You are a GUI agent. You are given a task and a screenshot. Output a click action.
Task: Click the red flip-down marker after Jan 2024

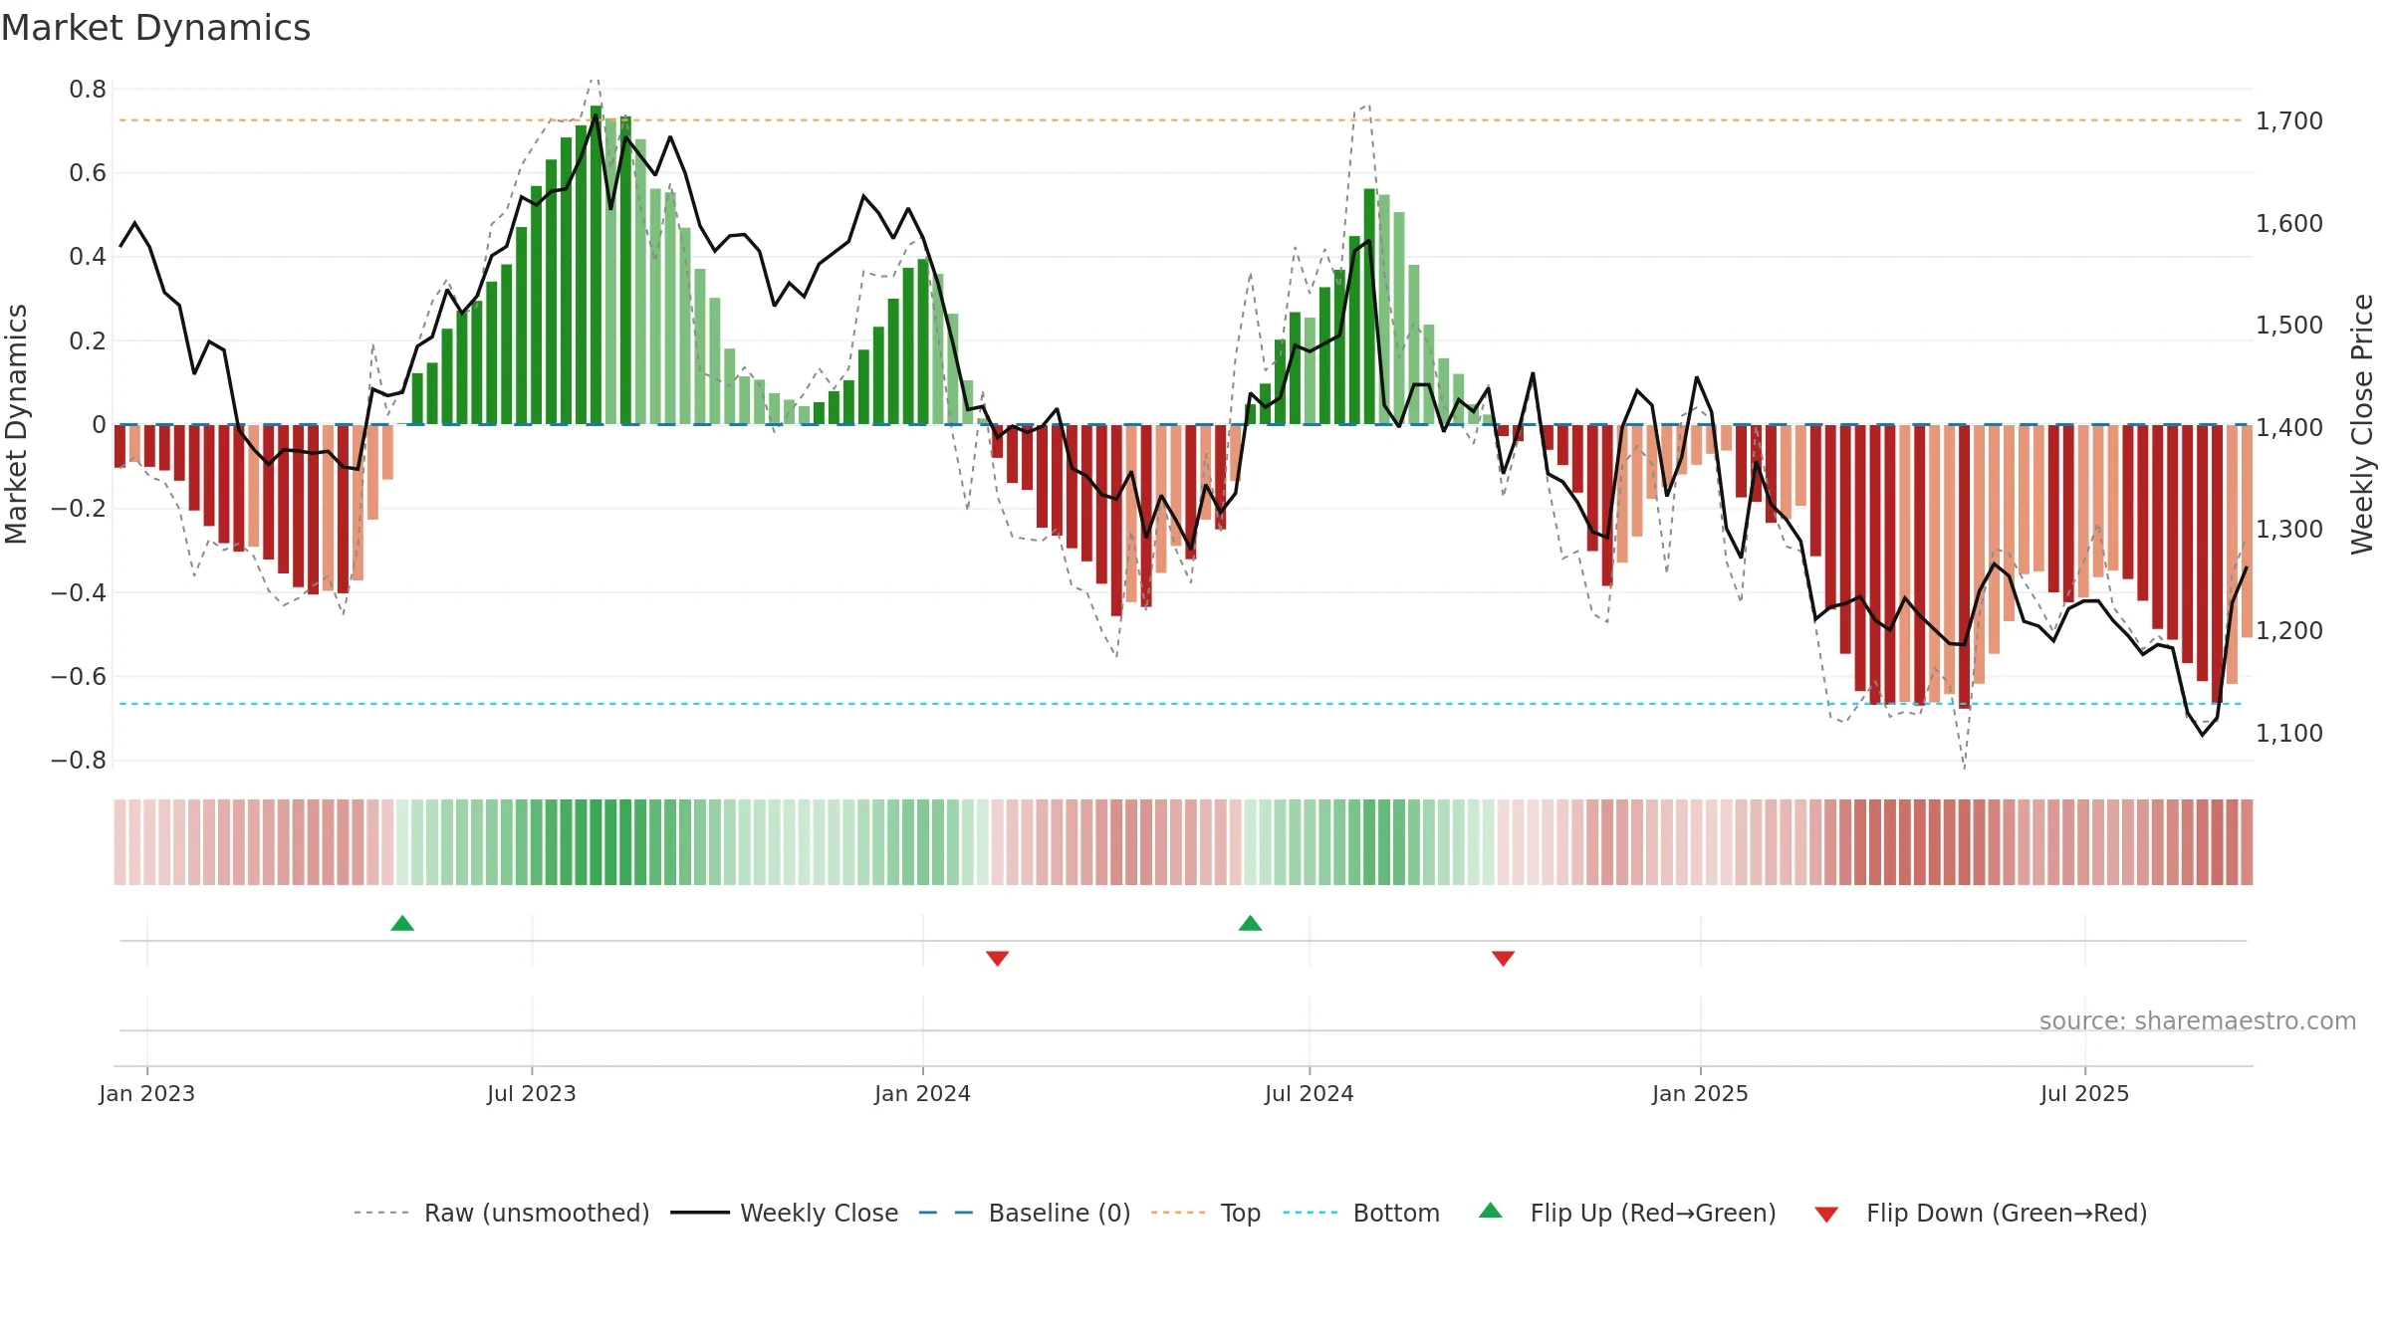tap(998, 958)
